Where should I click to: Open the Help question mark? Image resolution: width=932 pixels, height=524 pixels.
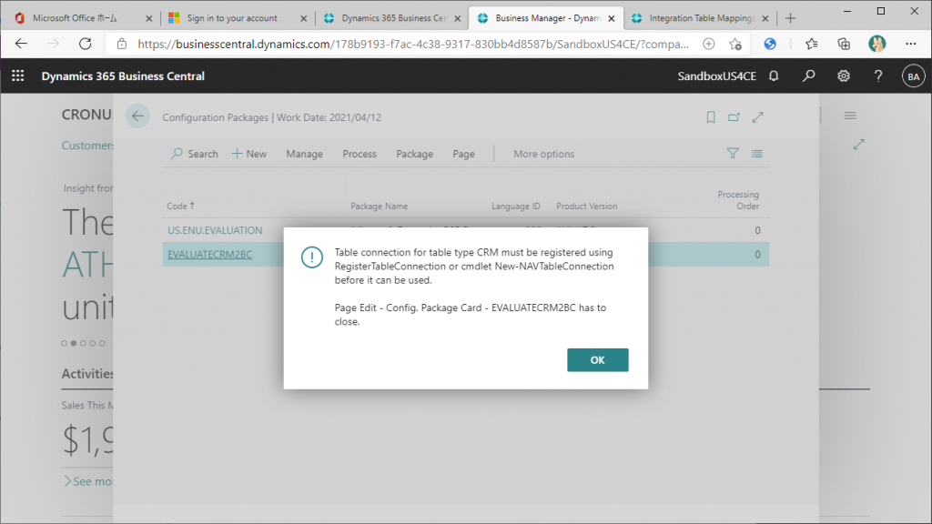[x=878, y=76]
